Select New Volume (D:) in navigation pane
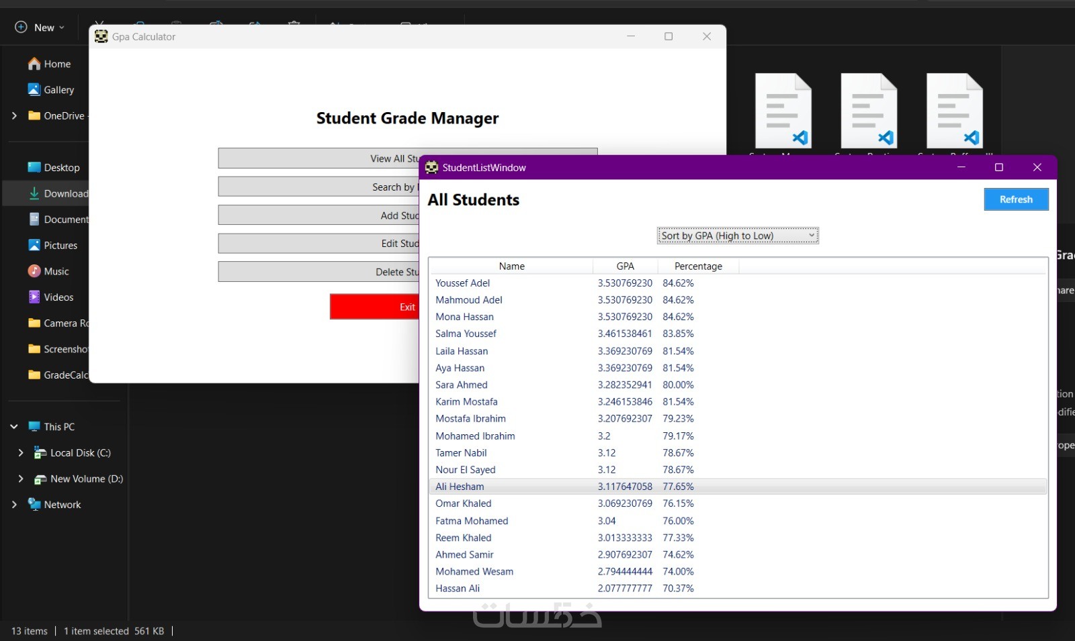The height and width of the screenshot is (641, 1075). click(x=79, y=479)
